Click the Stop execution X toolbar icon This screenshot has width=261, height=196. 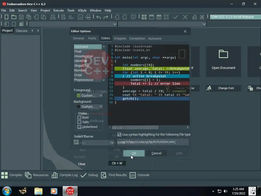(x=185, y=17)
